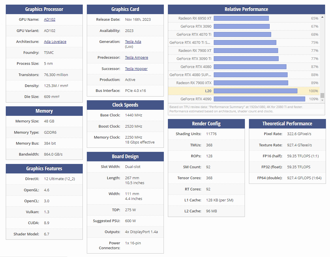The height and width of the screenshot is (257, 330).
Task: Click the Render Config section header
Action: (x=206, y=124)
